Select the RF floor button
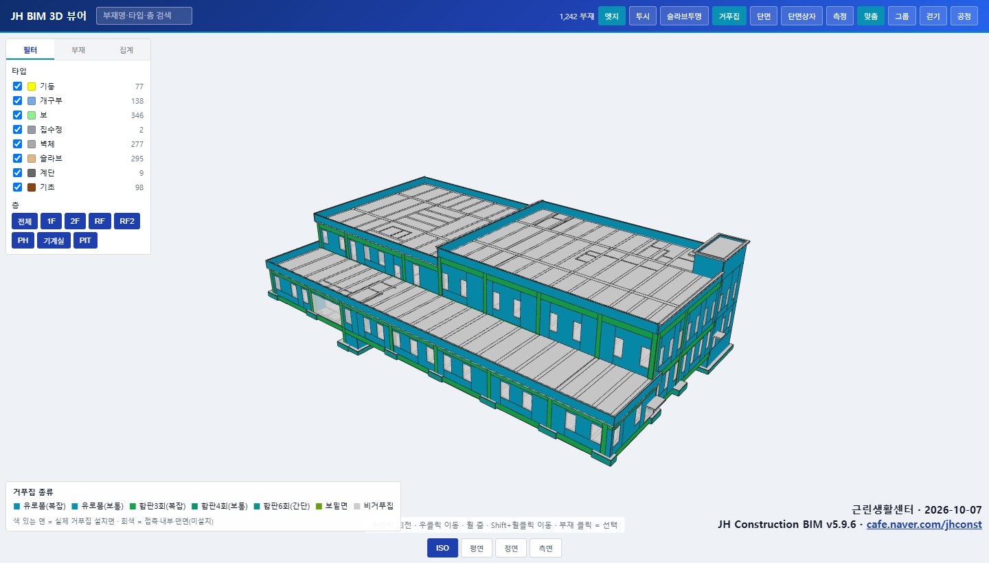Viewport: 989px width, 563px height. [x=100, y=221]
